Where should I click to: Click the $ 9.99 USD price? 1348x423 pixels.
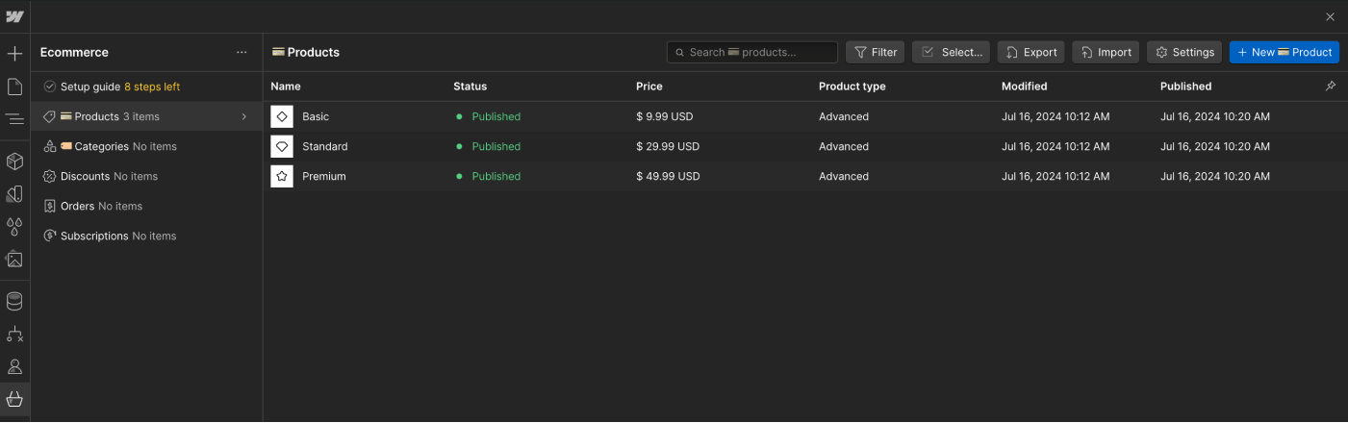point(665,116)
